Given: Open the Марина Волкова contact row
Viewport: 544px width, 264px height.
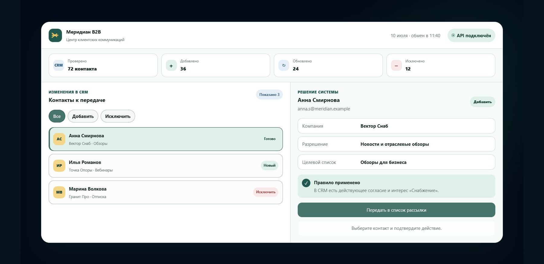Looking at the screenshot, I should pyautogui.click(x=166, y=192).
